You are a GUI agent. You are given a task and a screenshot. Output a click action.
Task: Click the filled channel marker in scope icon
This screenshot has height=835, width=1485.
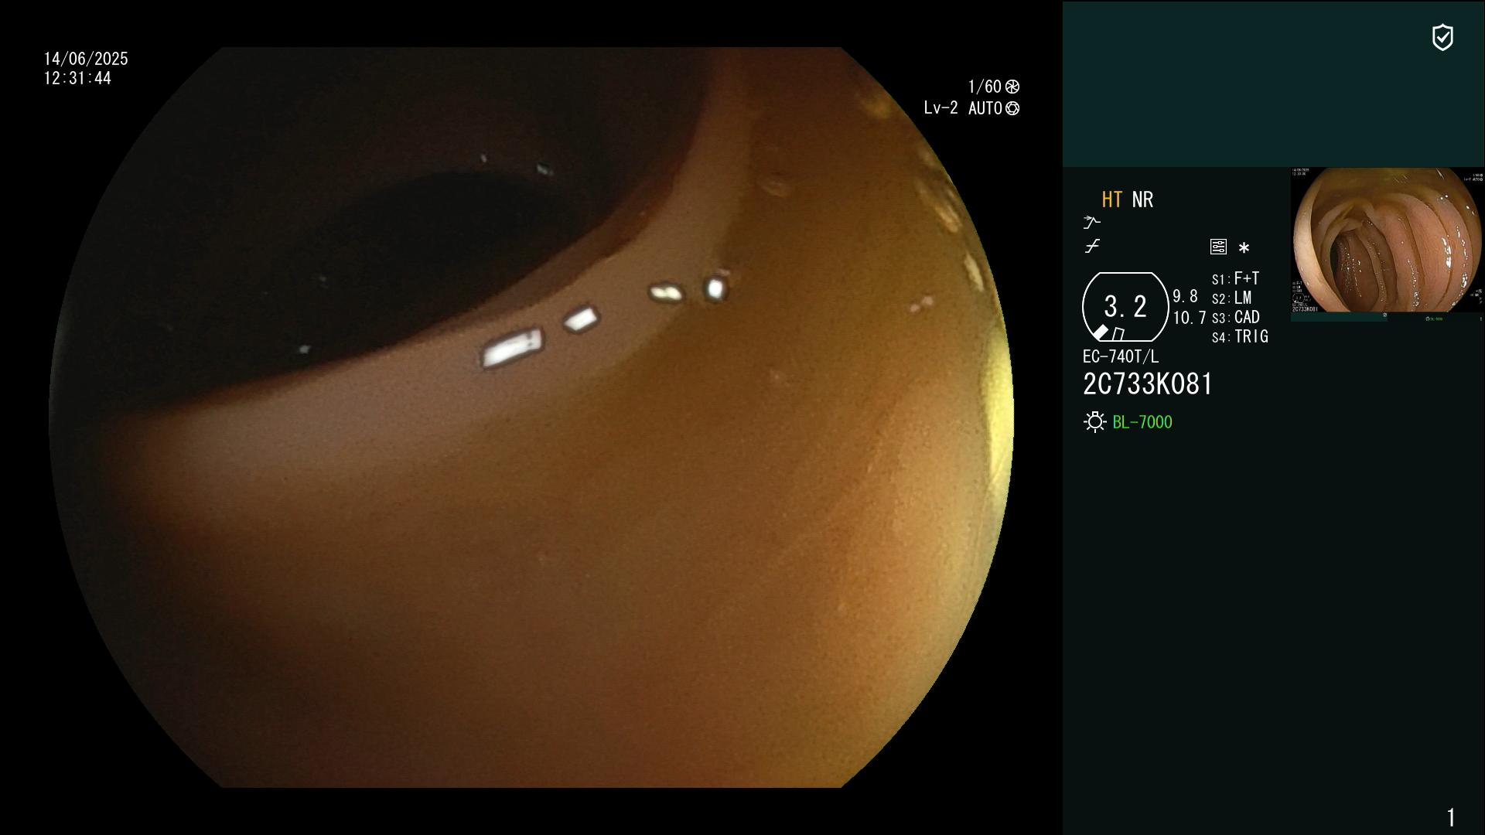pyautogui.click(x=1101, y=332)
